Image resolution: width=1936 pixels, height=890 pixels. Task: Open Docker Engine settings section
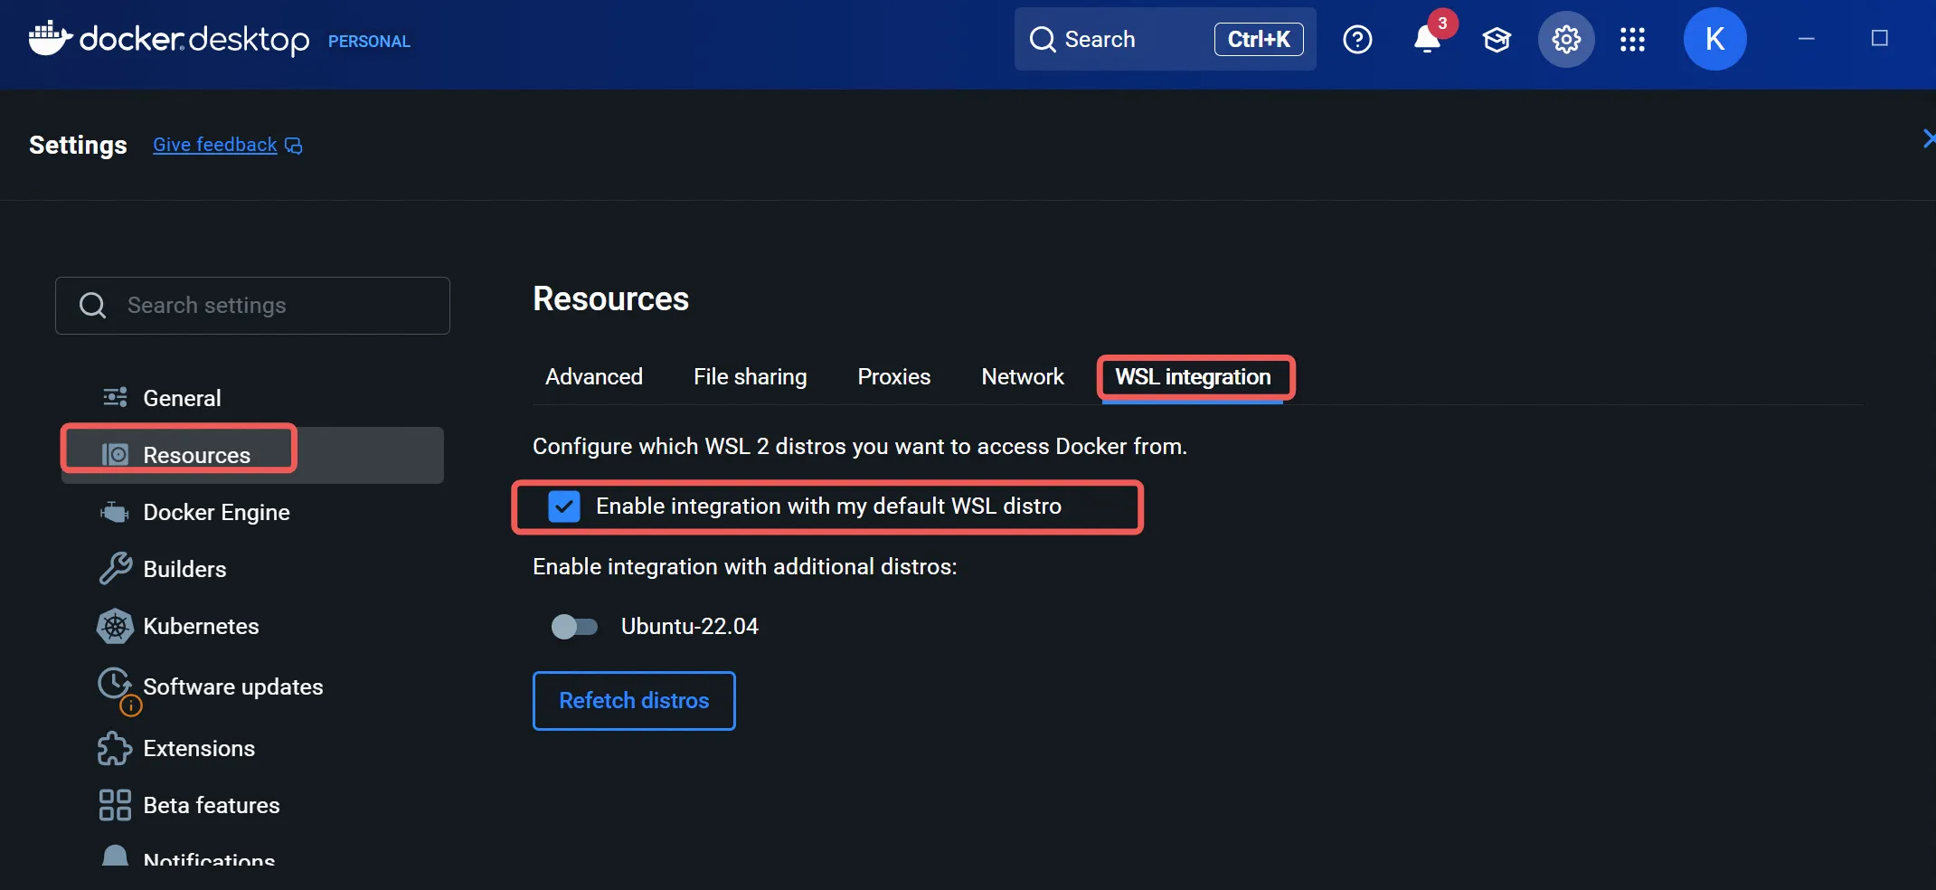pos(216,513)
